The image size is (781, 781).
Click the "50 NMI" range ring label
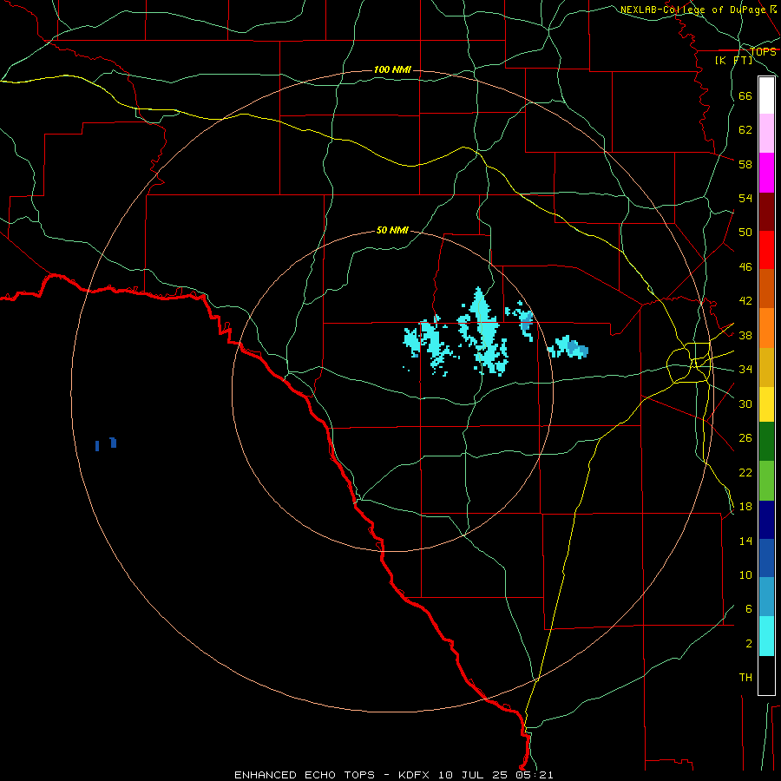pos(392,230)
